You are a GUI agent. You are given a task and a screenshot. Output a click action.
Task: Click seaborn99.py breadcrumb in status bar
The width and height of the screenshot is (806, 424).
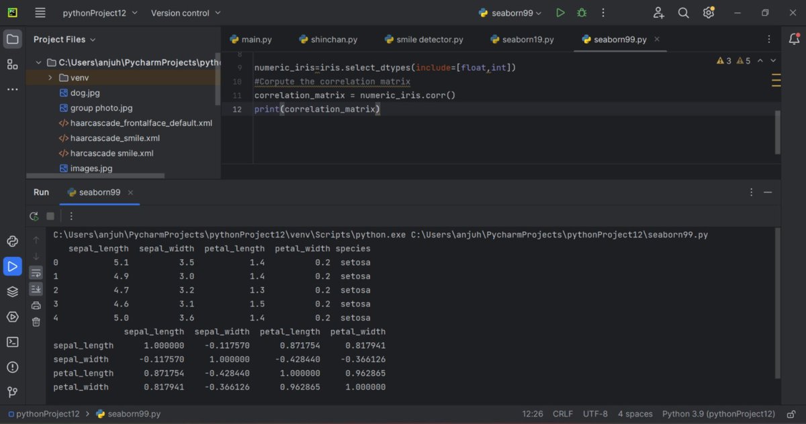click(128, 414)
